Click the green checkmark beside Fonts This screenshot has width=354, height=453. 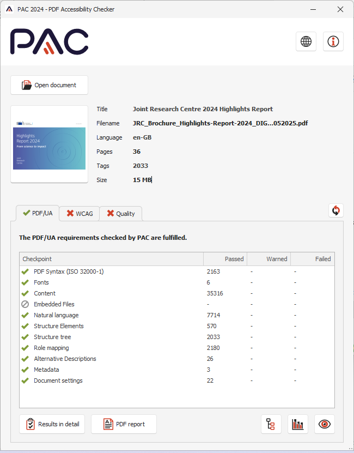[25, 282]
